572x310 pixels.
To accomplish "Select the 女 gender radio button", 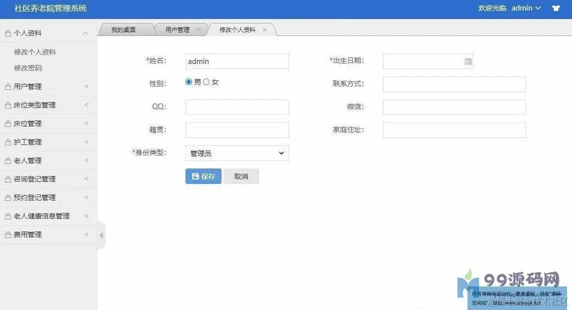I will click(206, 81).
